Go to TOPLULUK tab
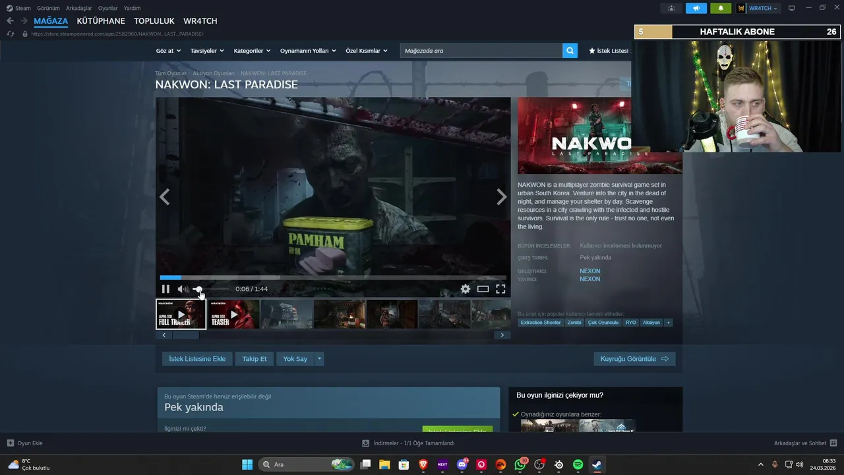The width and height of the screenshot is (844, 475). 154,21
